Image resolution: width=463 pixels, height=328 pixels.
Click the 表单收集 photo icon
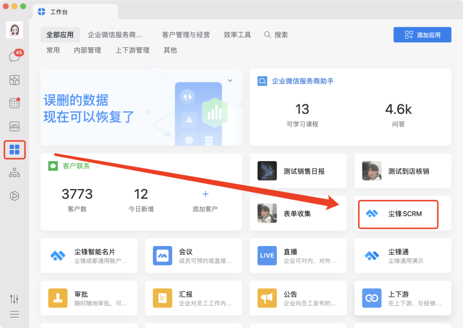click(267, 213)
